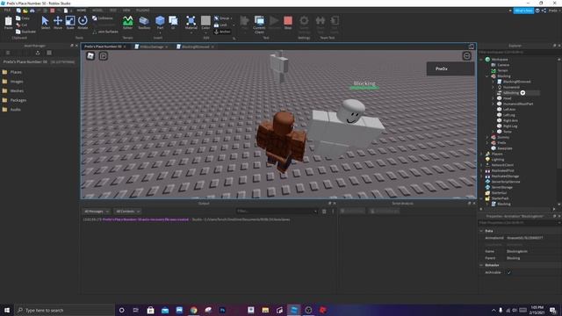
Task: Click the Lock tool
Action: pos(220,25)
